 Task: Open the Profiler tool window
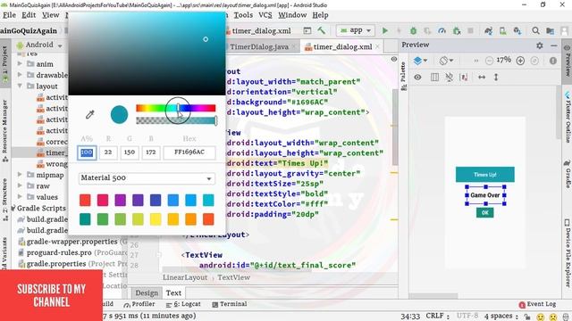pos(139,304)
